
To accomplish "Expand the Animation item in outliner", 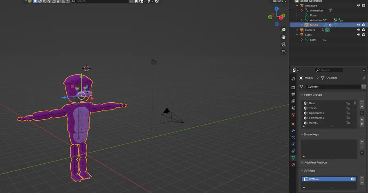I will click(302, 11).
